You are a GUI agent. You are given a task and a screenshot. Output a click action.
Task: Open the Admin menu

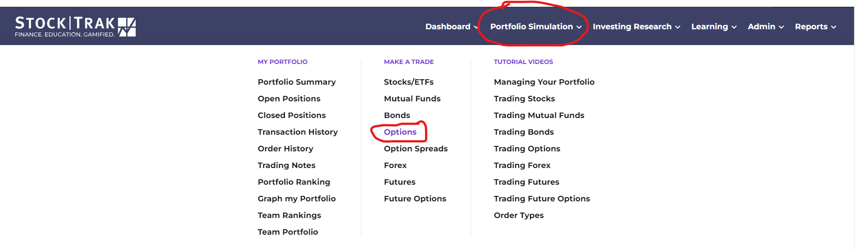pos(766,27)
